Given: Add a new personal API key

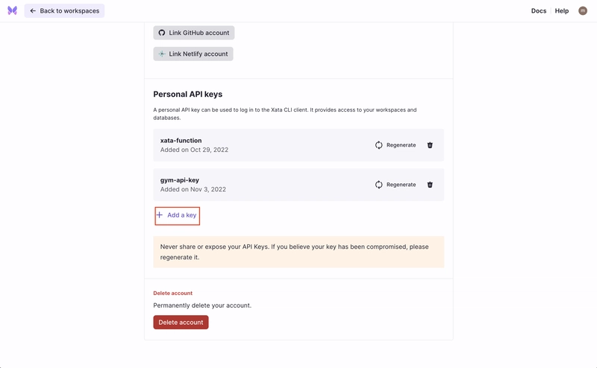Looking at the screenshot, I should [x=178, y=215].
